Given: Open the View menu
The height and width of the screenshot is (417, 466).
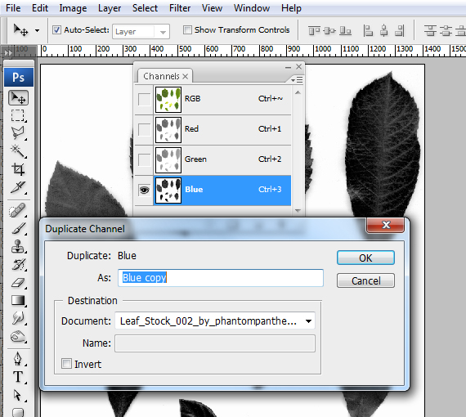Looking at the screenshot, I should 212,8.
